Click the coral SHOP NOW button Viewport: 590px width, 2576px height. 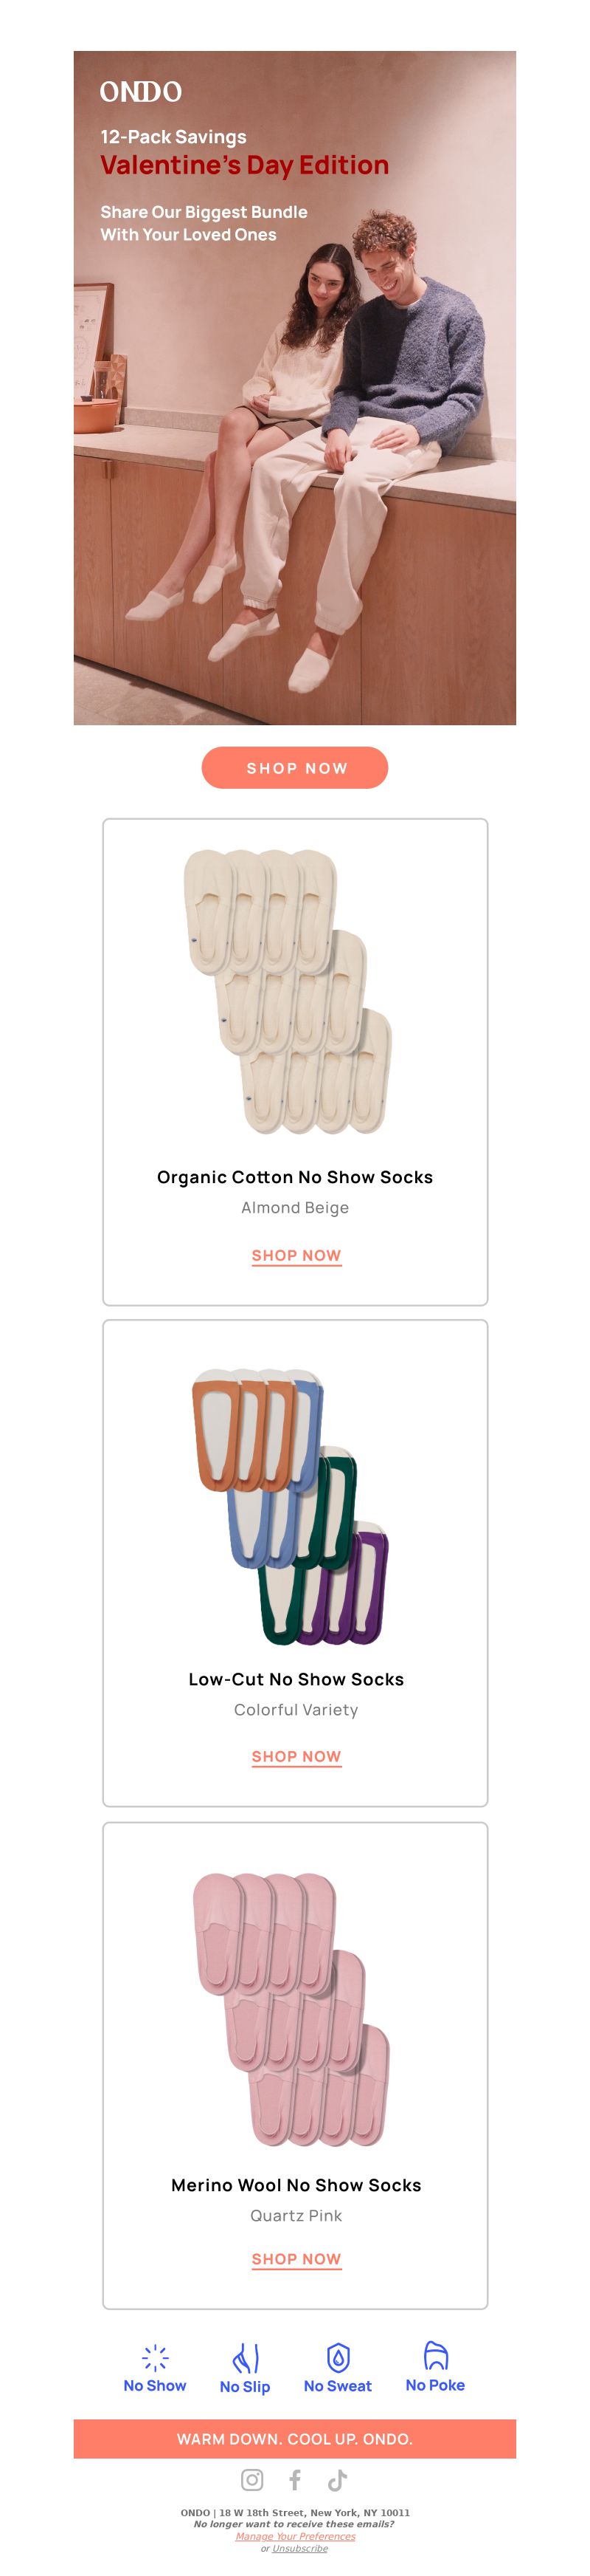point(294,767)
